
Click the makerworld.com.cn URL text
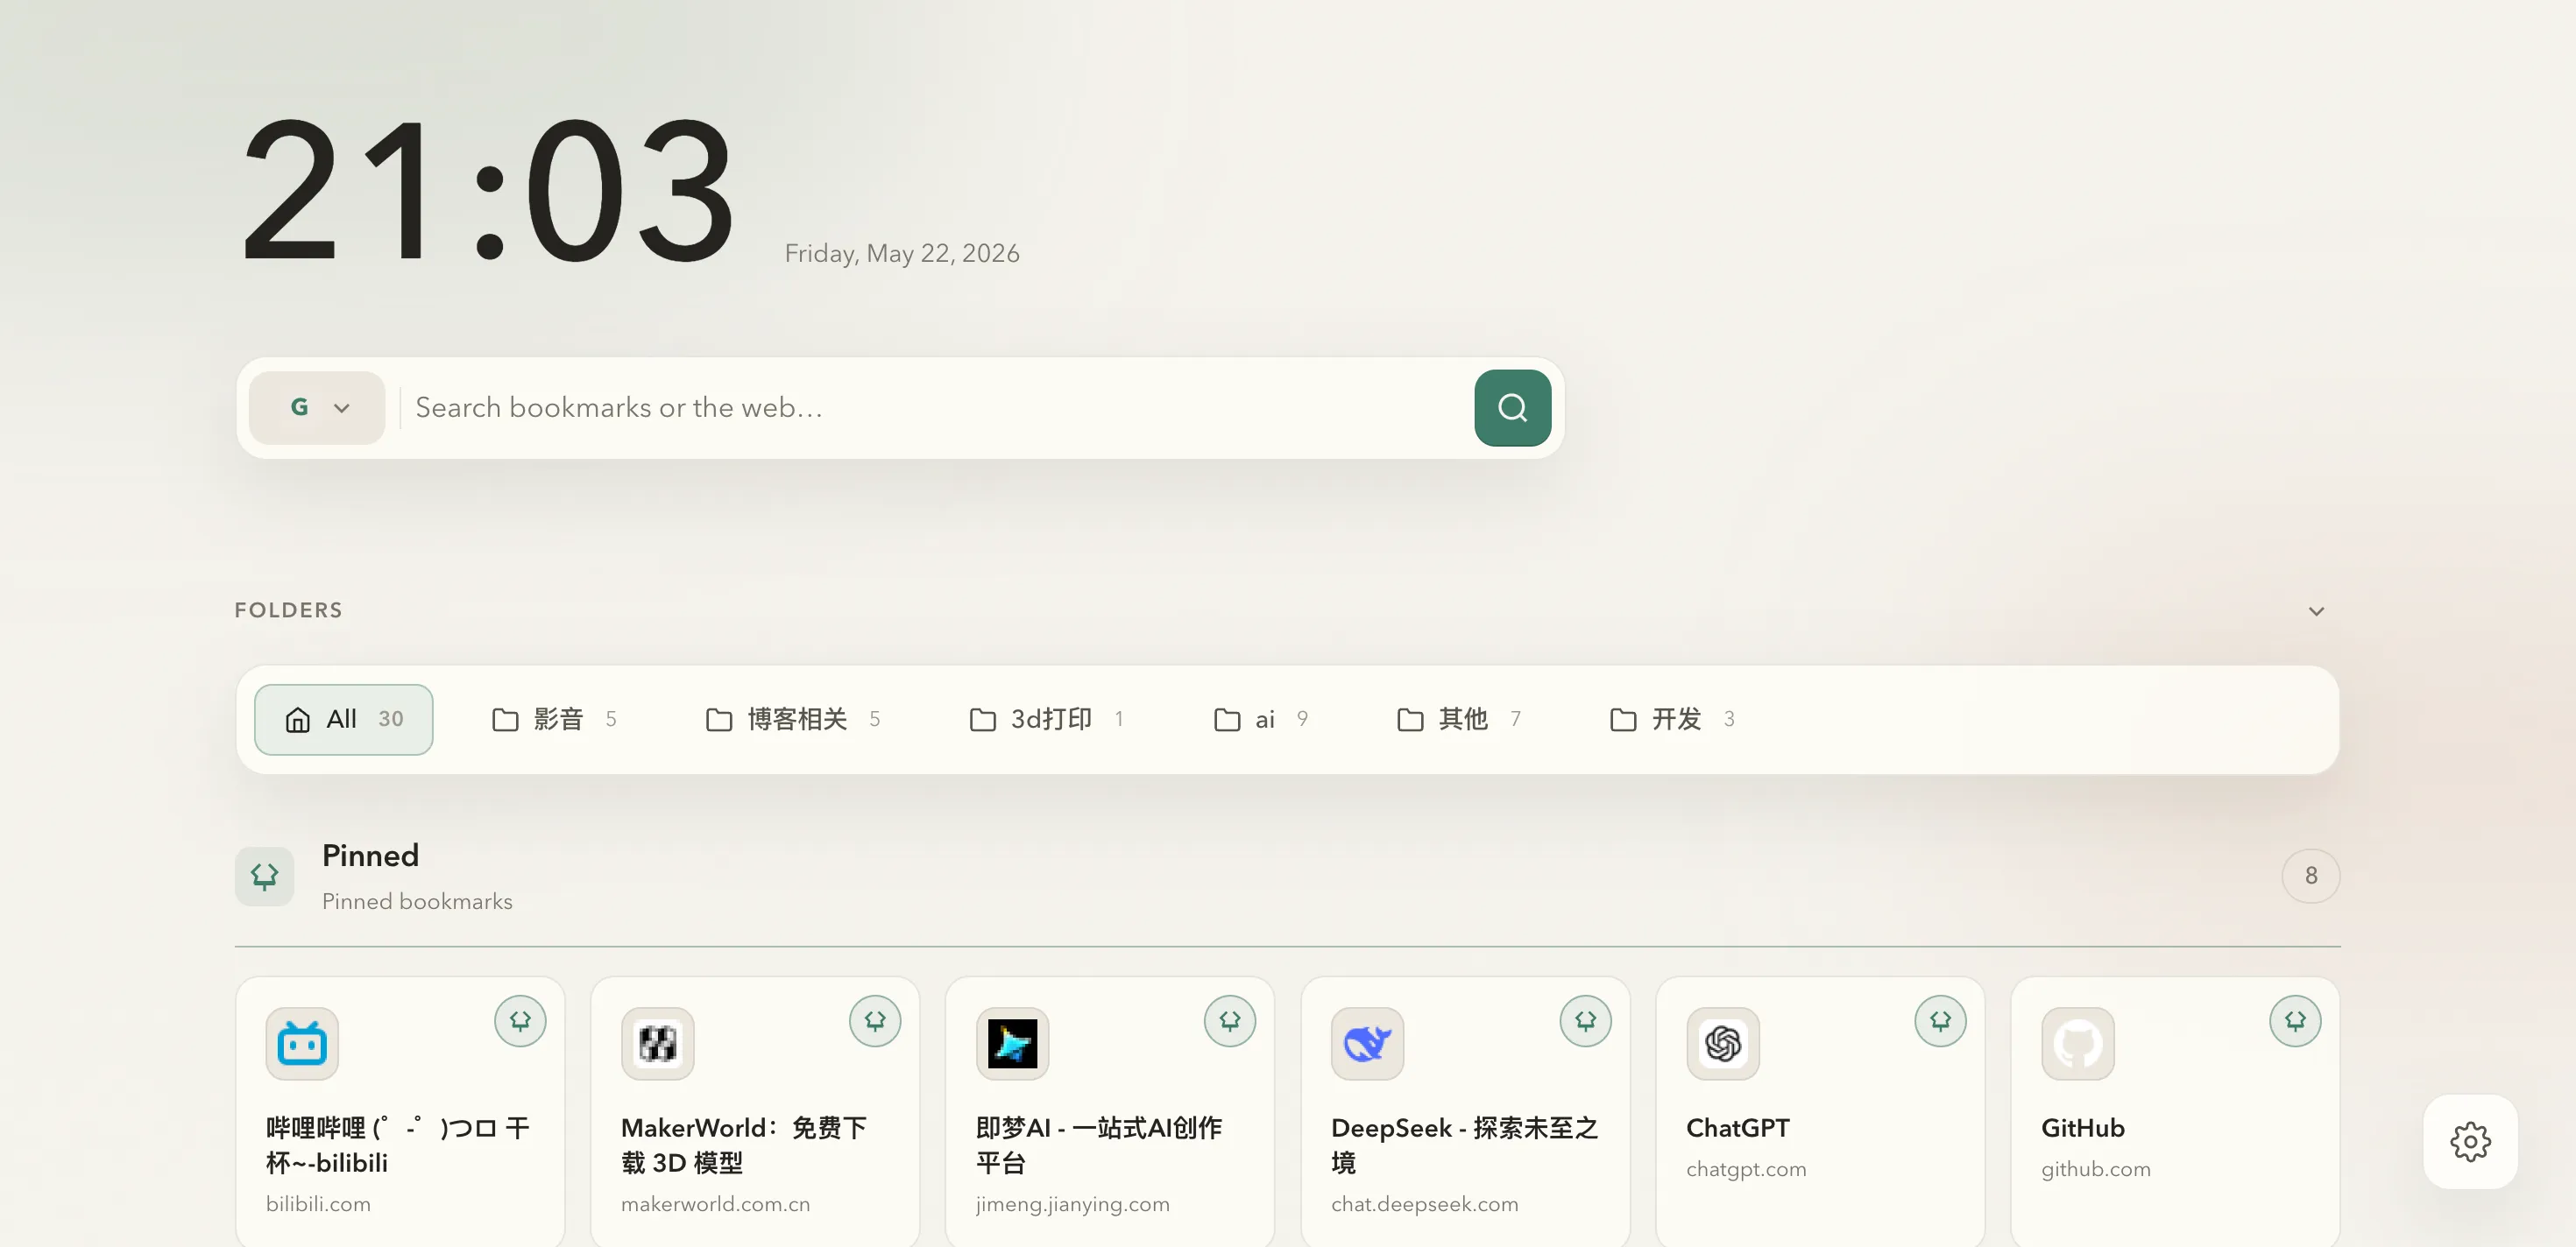(715, 1204)
